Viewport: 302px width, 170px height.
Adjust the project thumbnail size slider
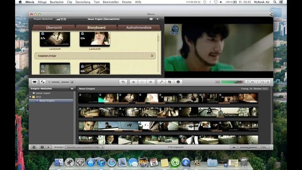coord(60,82)
